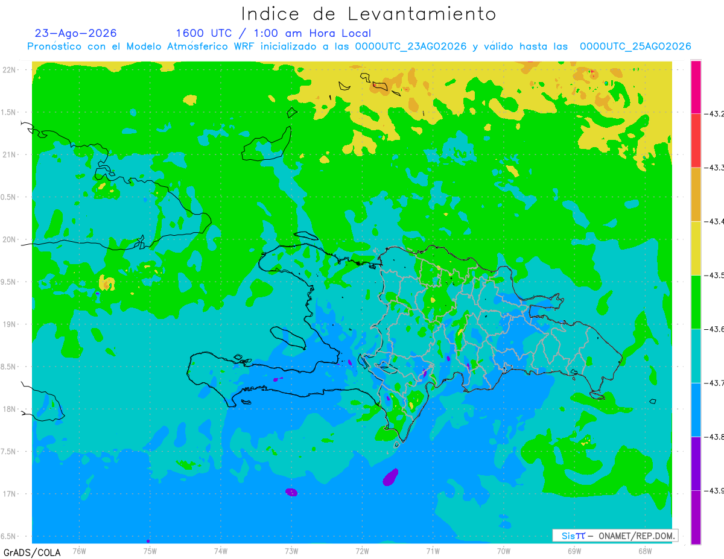Click the latitude label '21N'
This screenshot has height=559, width=724.
[10, 155]
